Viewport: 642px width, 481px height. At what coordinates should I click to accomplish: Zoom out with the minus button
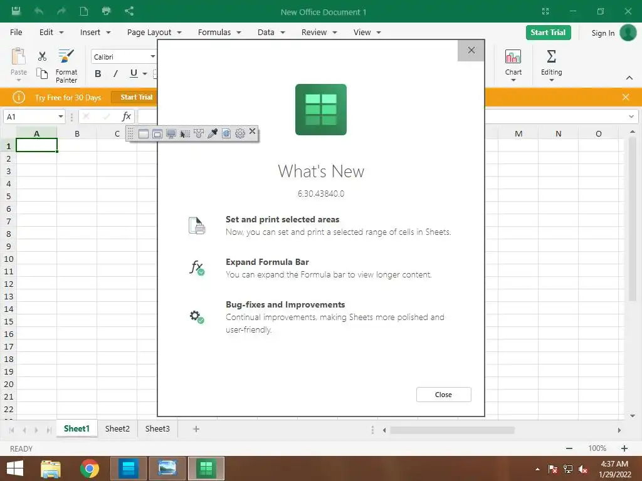pos(569,448)
